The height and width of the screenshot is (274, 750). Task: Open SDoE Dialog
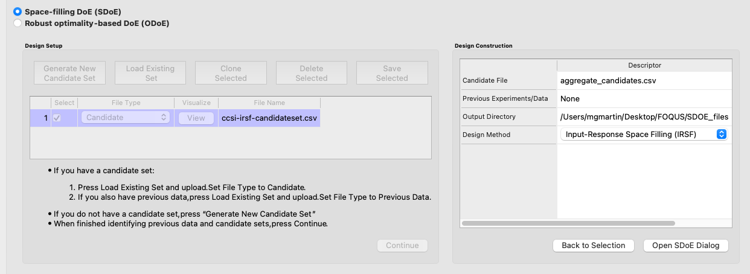coord(686,245)
